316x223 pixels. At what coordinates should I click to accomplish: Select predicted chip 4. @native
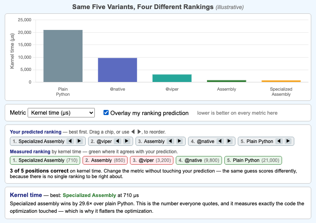pos(212,141)
